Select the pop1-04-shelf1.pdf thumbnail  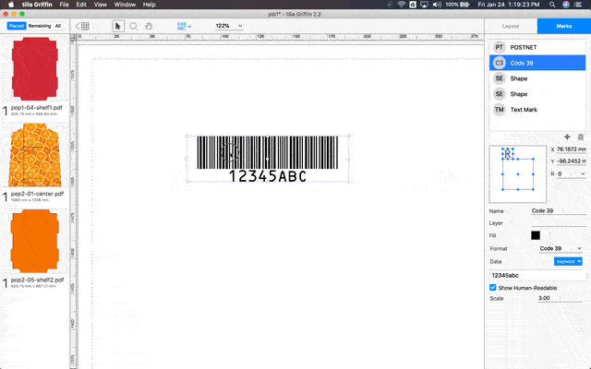pyautogui.click(x=35, y=68)
